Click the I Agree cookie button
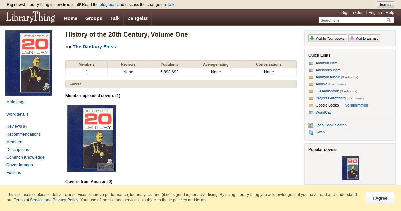Screen dimensions: 401x211 380,198
